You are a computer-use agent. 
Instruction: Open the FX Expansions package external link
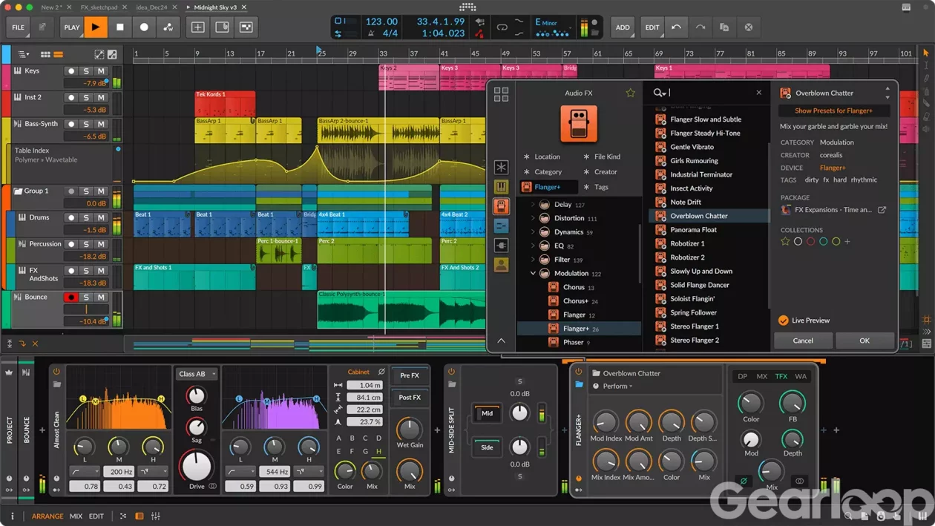pyautogui.click(x=882, y=210)
